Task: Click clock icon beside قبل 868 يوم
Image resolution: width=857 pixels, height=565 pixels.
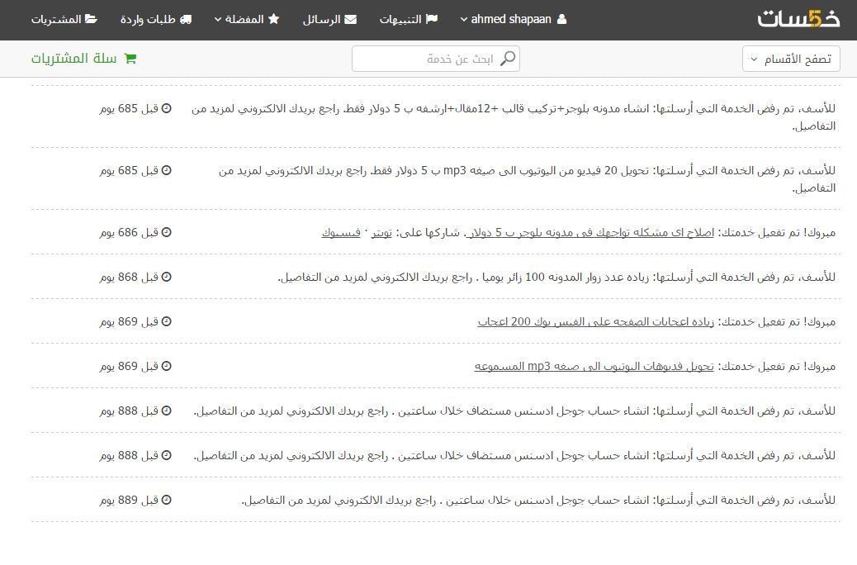Action: coord(166,277)
